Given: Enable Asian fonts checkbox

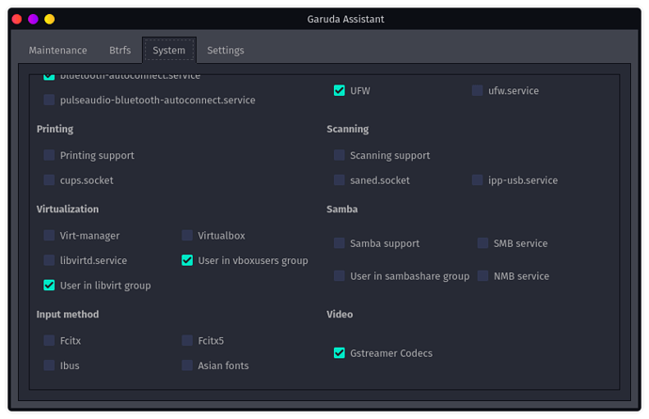Looking at the screenshot, I should coord(187,365).
